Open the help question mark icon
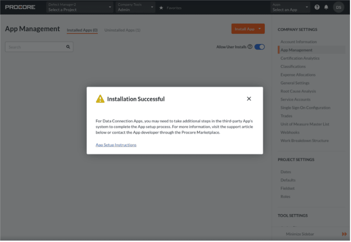 coord(317,7)
